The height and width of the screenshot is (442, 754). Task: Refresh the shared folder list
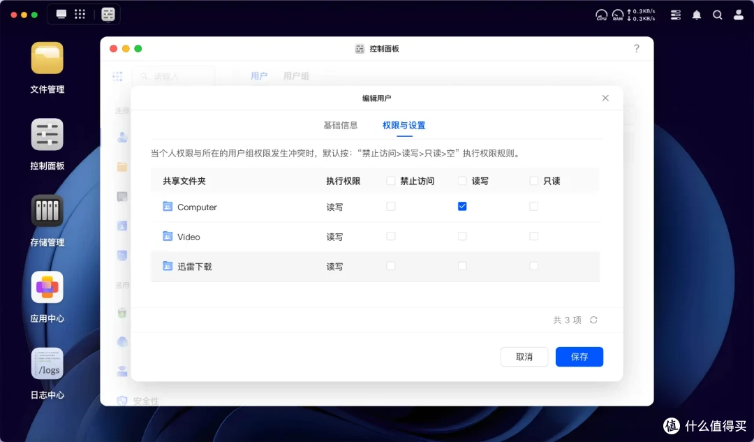[x=594, y=320]
